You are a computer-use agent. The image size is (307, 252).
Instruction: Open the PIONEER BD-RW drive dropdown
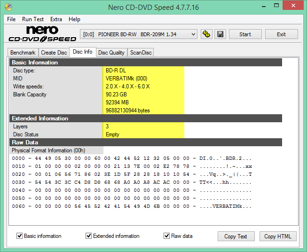tap(138, 34)
